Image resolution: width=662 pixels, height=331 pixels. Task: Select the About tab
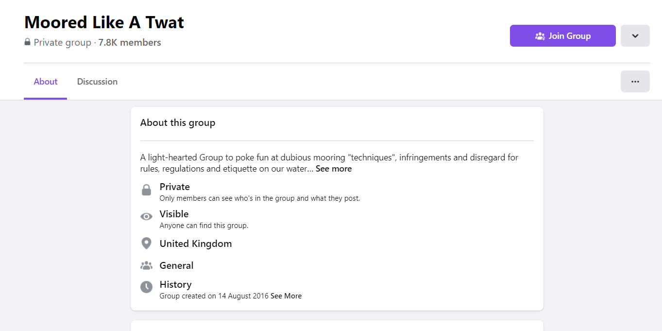click(x=46, y=82)
